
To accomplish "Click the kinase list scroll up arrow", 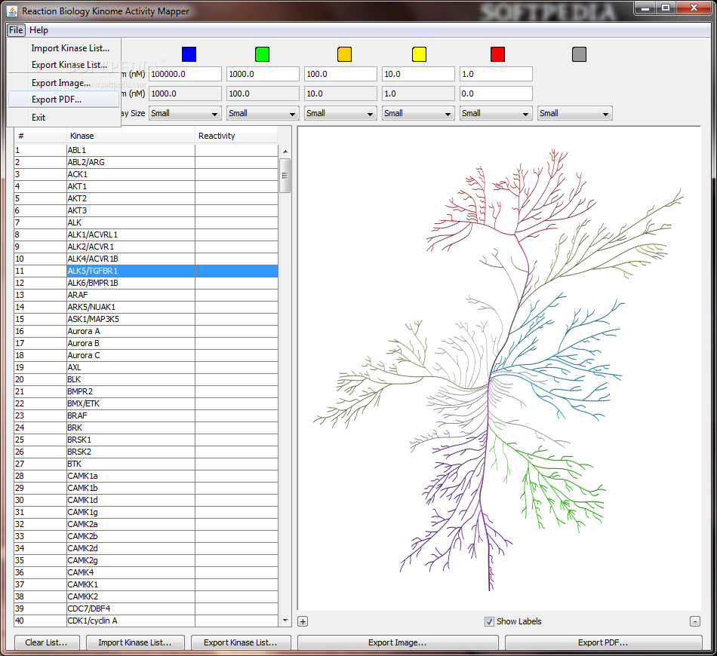I will tap(285, 152).
